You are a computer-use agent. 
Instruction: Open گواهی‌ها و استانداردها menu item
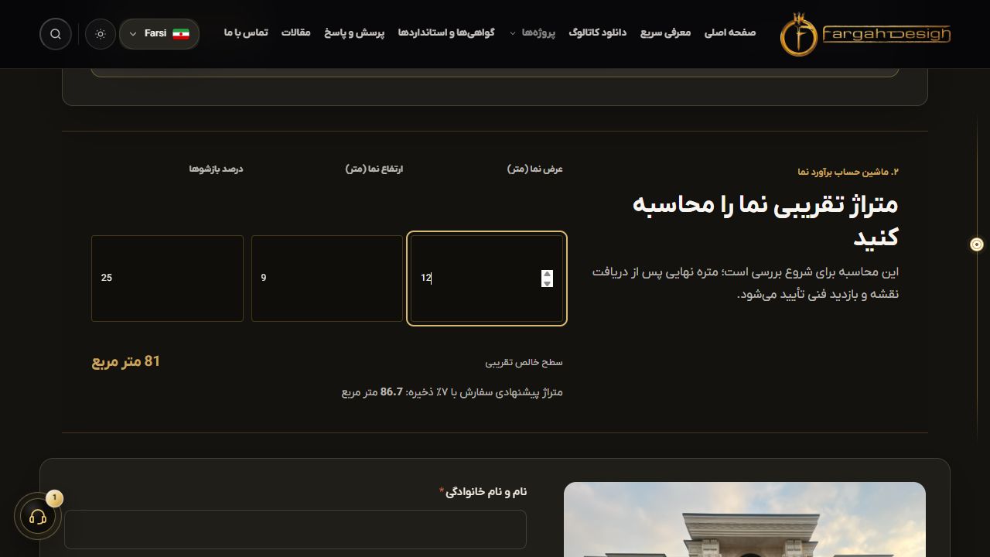(446, 33)
